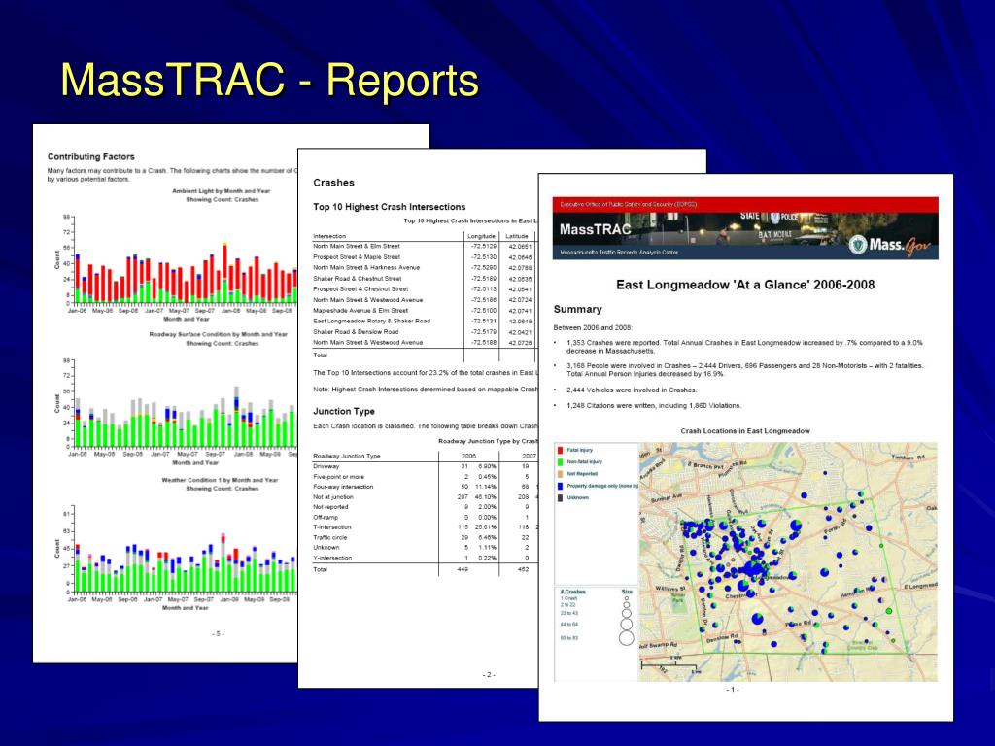This screenshot has height=746, width=995.
Task: Click the 65 to 83 size circle
Action: point(627,638)
